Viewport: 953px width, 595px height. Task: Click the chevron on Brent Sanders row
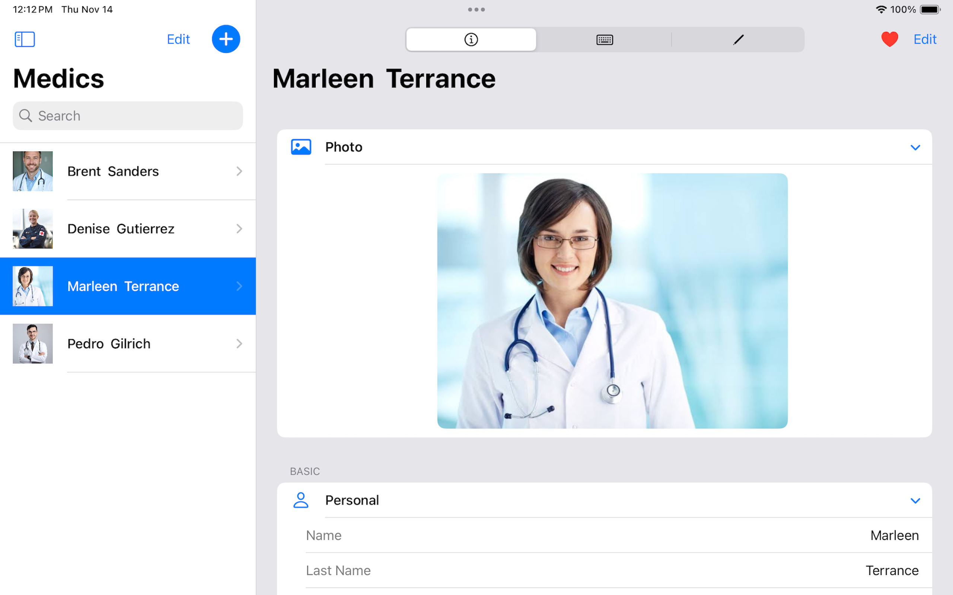click(x=239, y=171)
